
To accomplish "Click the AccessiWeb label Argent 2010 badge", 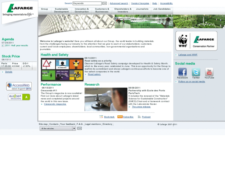I will pyautogui.click(x=19, y=86).
